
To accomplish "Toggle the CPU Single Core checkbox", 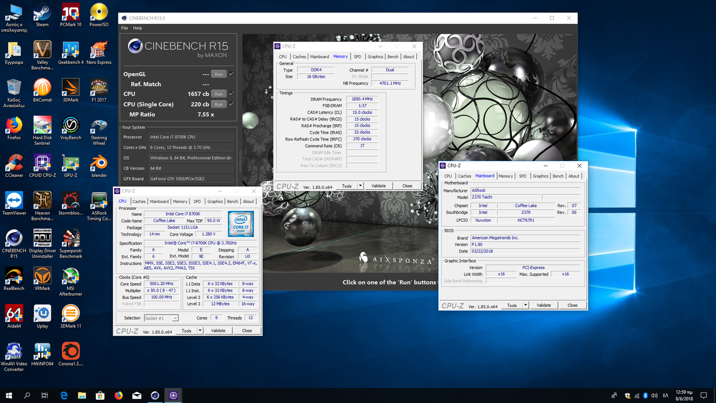I will (232, 104).
